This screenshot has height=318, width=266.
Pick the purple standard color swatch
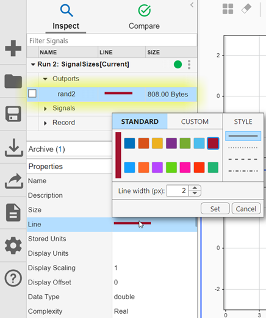[x=171, y=143]
